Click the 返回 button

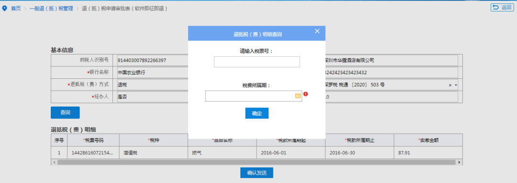[x=502, y=7]
